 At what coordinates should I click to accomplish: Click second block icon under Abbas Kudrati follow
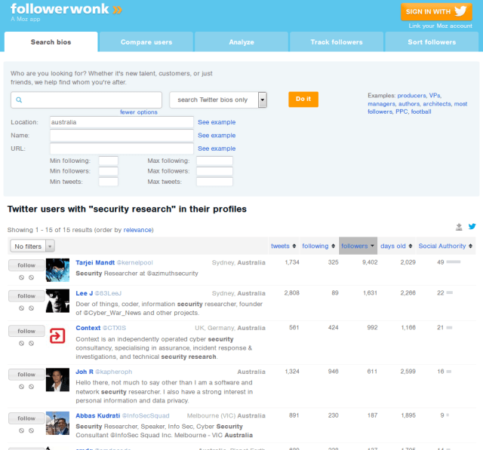pyautogui.click(x=32, y=430)
